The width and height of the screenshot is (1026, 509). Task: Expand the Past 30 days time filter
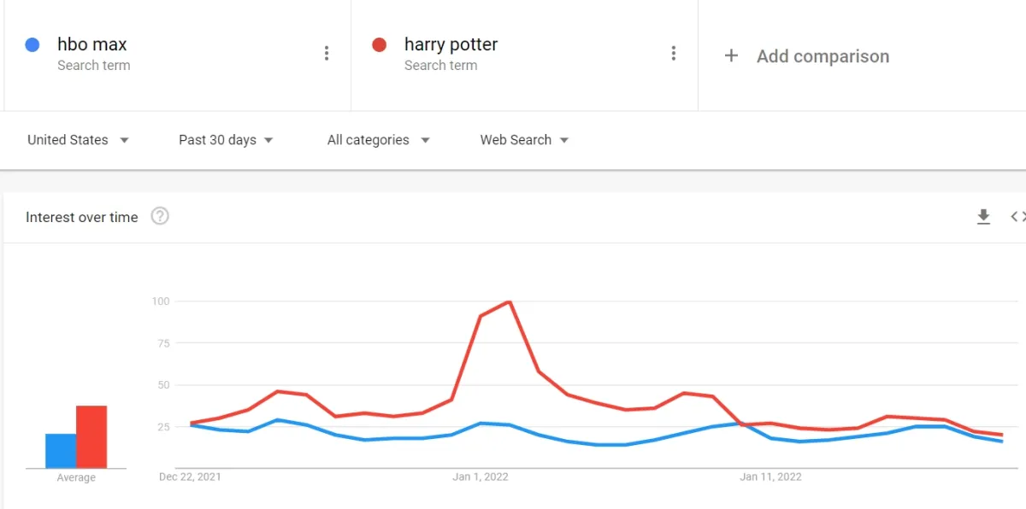point(226,140)
